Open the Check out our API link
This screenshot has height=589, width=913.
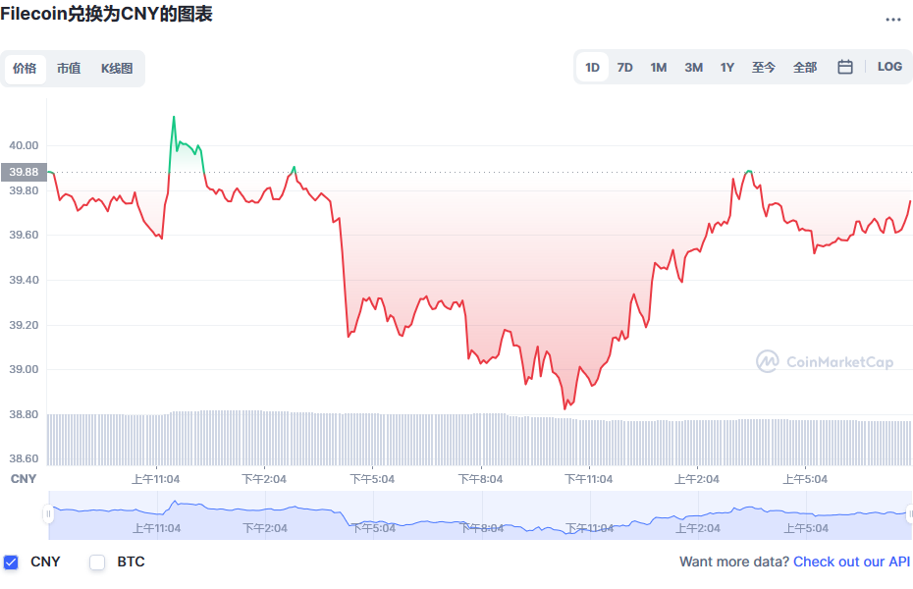tap(851, 562)
